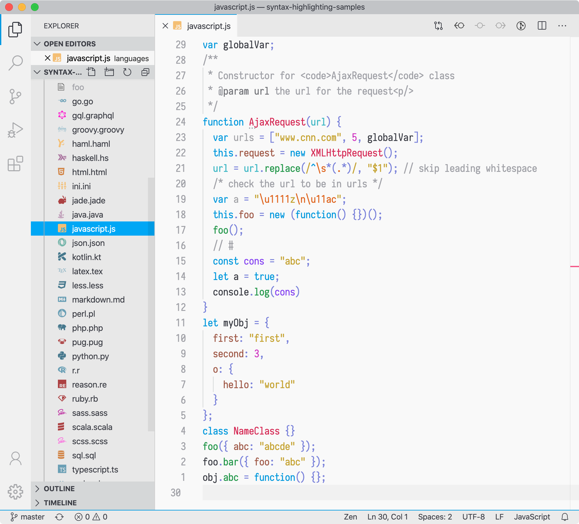Split the editor using the toolbar icon
The image size is (579, 524).
[x=542, y=26]
